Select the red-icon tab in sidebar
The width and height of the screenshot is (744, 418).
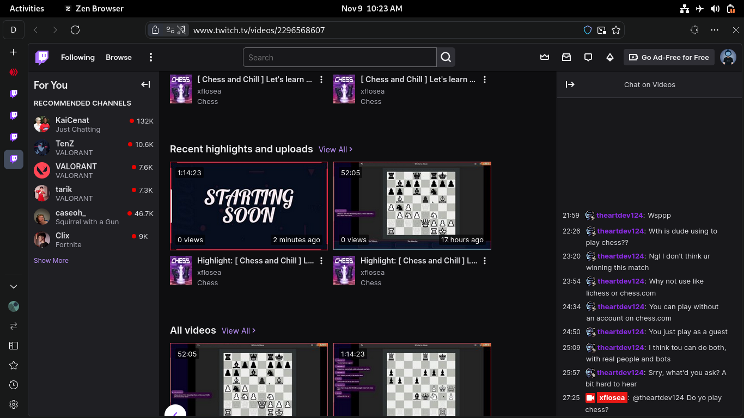point(14,72)
